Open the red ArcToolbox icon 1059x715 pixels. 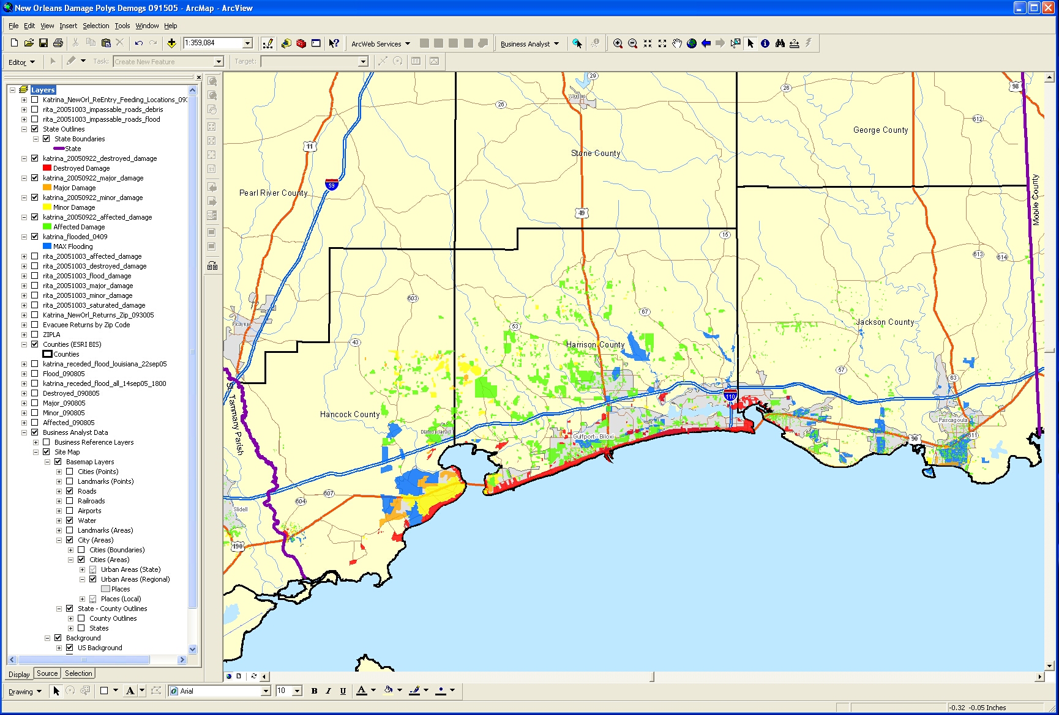[x=301, y=43]
